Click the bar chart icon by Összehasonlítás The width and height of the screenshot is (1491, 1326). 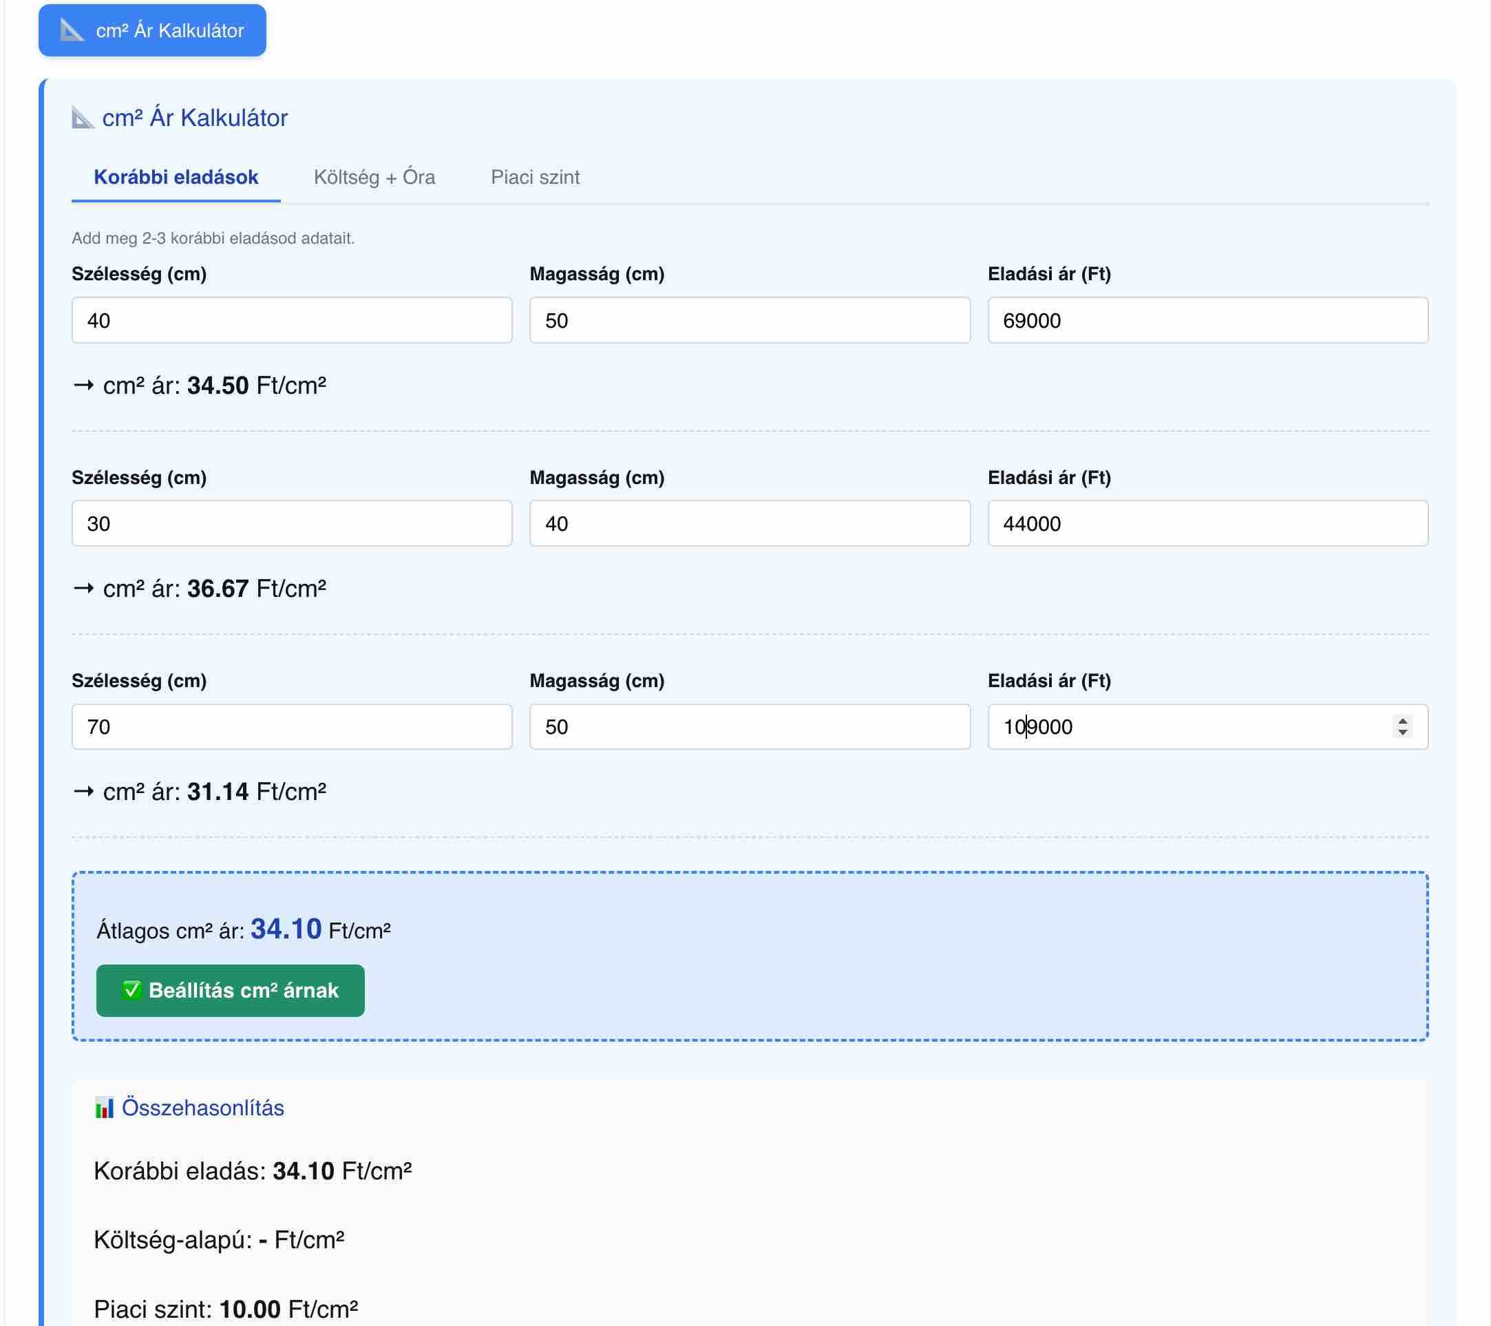(x=105, y=1108)
